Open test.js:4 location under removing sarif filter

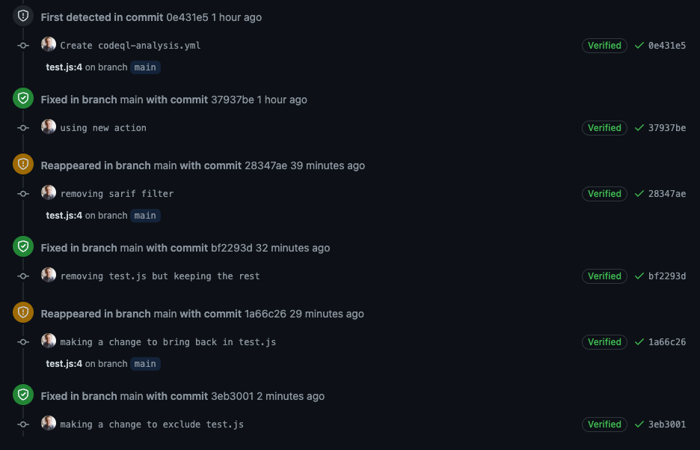pos(64,216)
